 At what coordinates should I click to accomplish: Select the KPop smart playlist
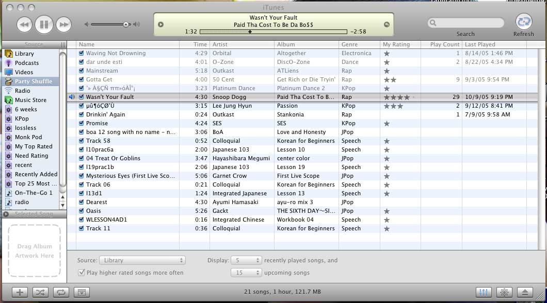point(30,119)
